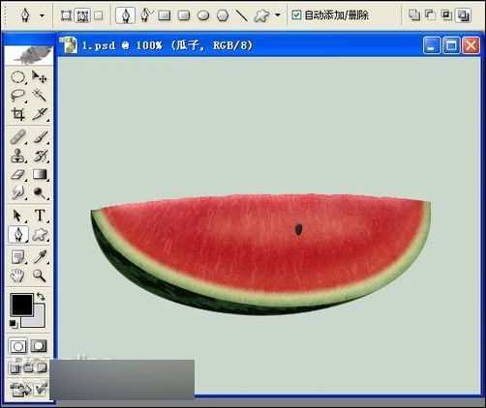Select the Crop tool
The height and width of the screenshot is (408, 486).
[x=17, y=114]
